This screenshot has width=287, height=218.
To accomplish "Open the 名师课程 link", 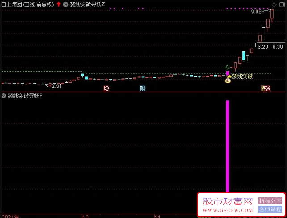I will click(270, 209).
